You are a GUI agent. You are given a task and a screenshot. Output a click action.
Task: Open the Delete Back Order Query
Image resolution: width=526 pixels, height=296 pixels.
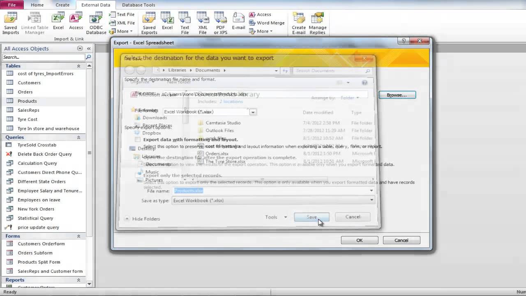pyautogui.click(x=44, y=154)
